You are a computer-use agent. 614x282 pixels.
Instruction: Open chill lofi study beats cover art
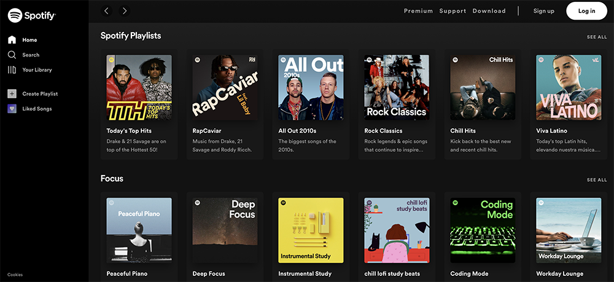397,230
